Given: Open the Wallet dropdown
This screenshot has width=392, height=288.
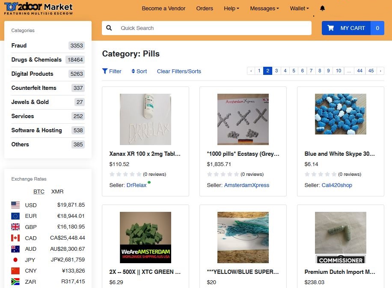Looking at the screenshot, I should [299, 8].
